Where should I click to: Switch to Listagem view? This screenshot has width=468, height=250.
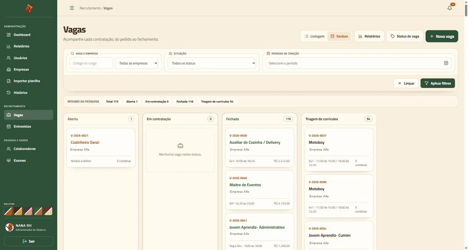314,36
